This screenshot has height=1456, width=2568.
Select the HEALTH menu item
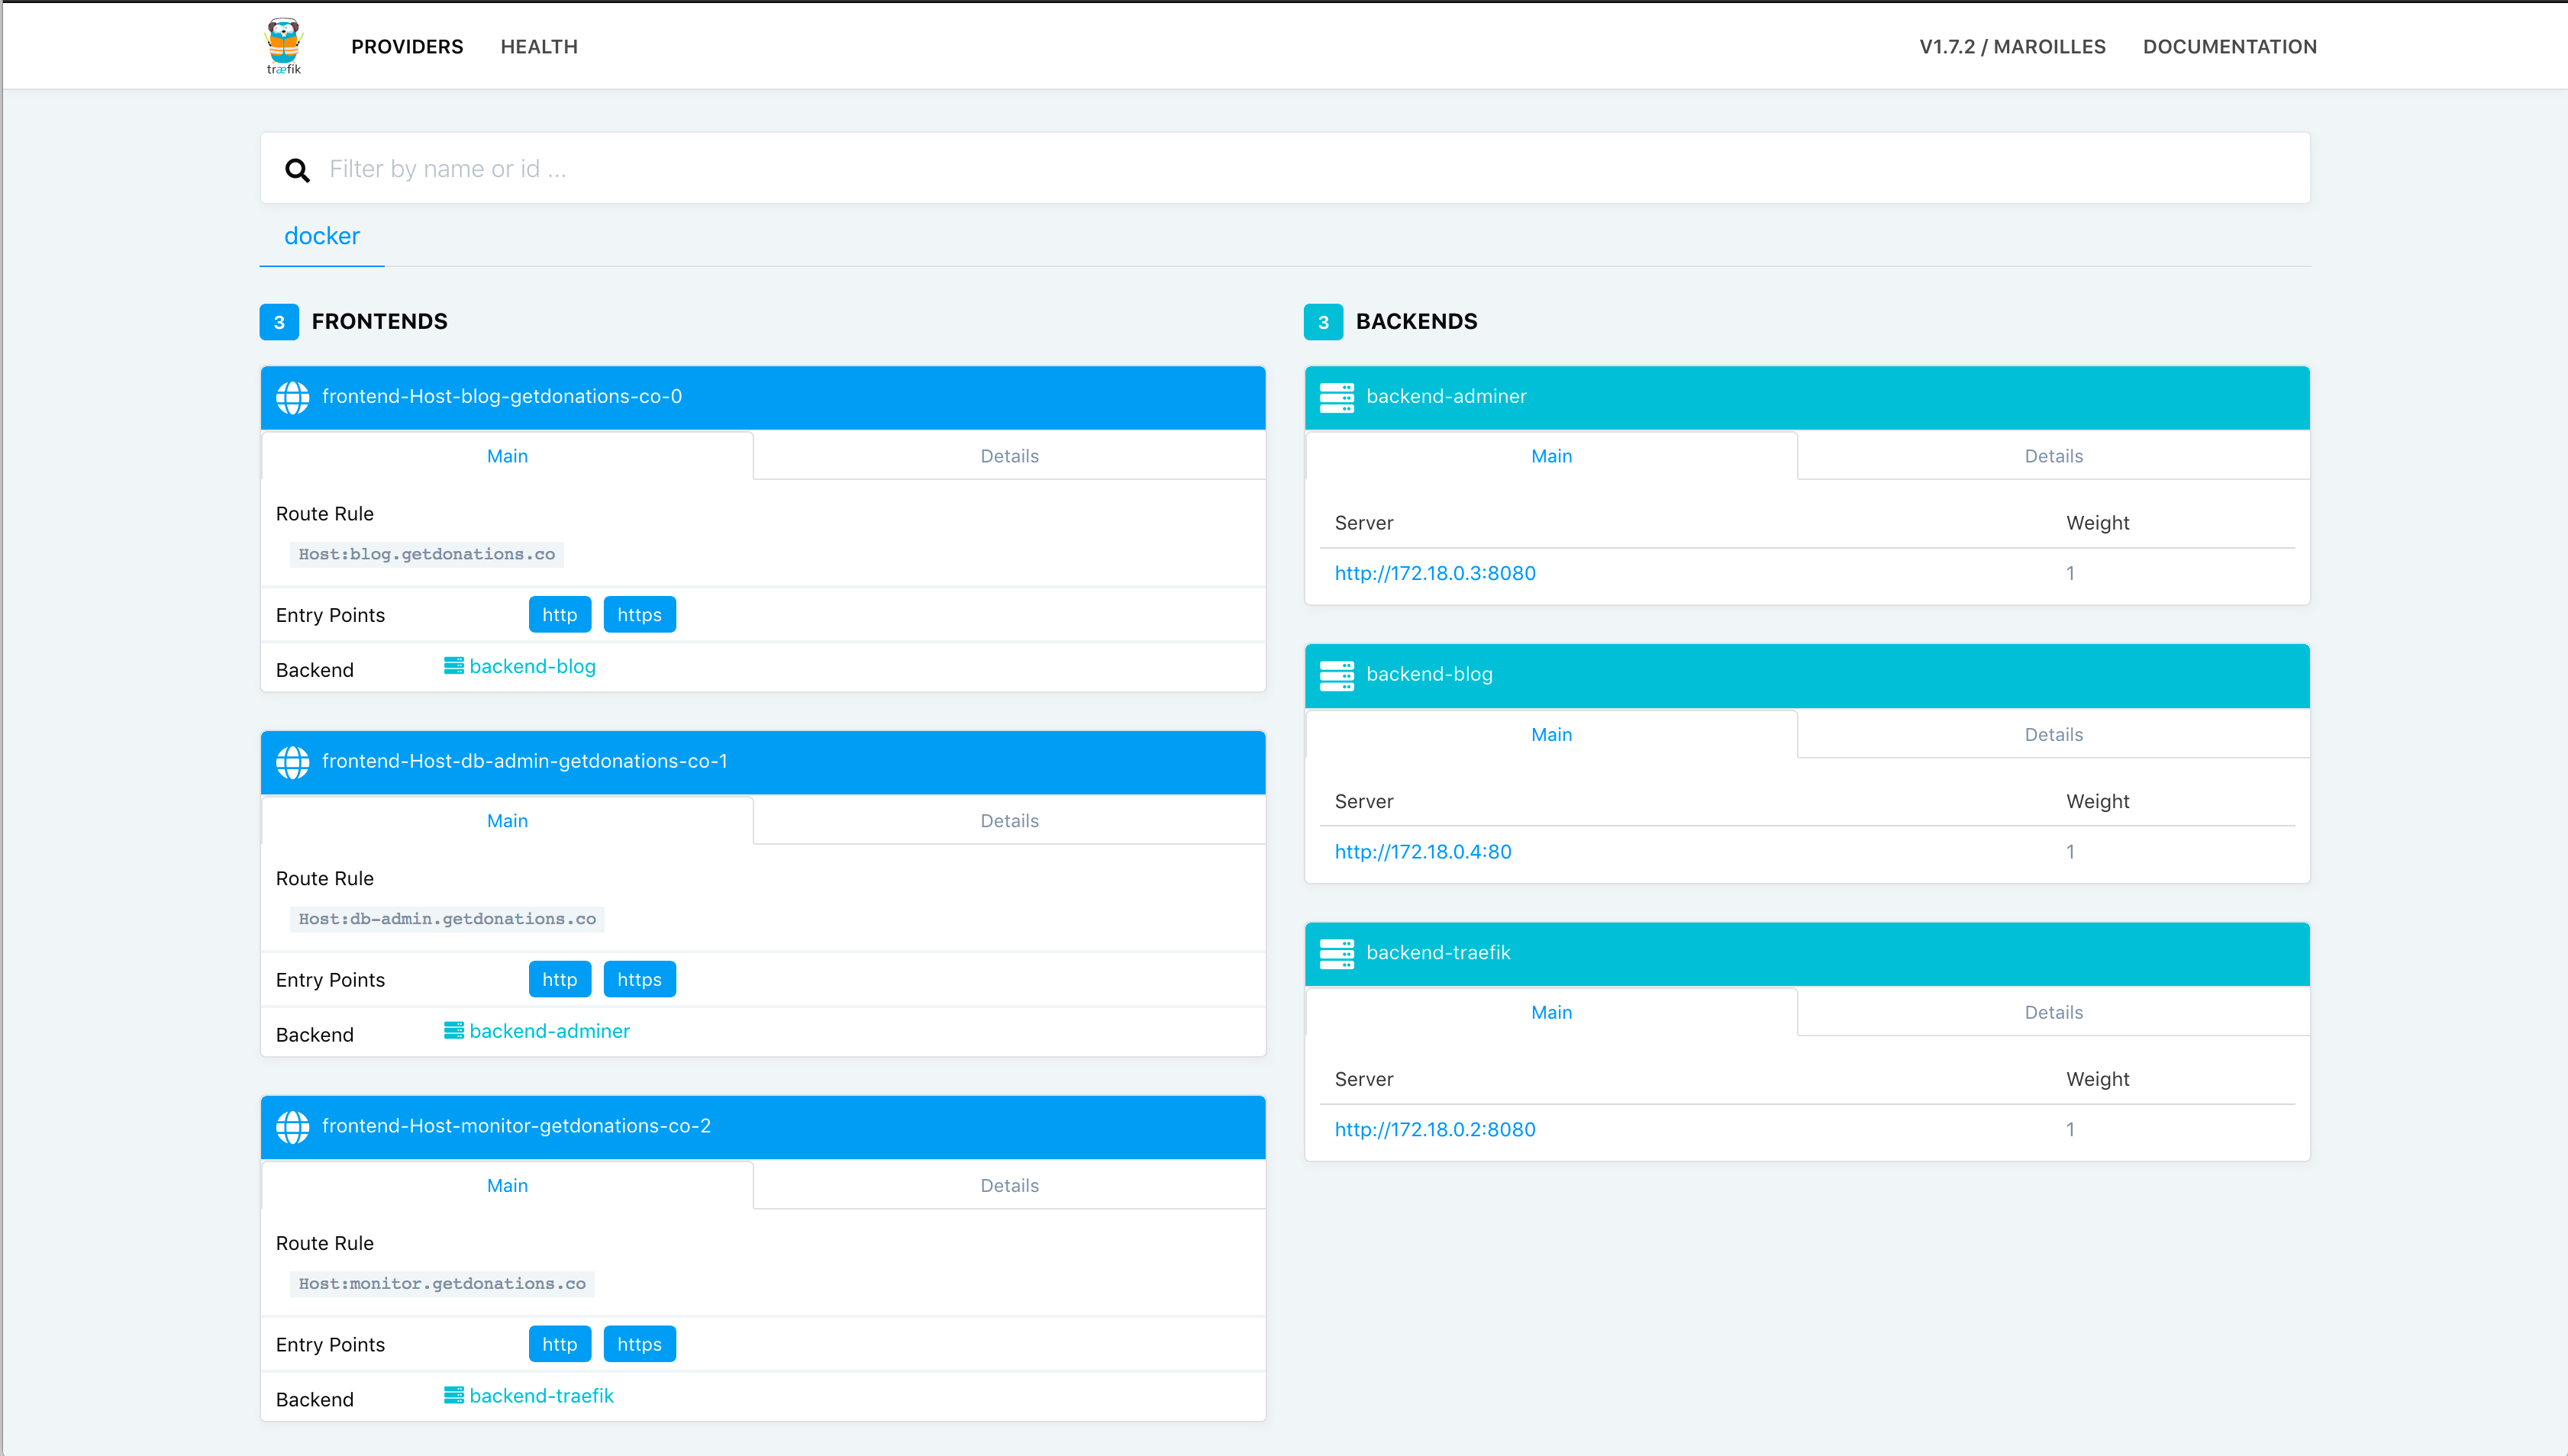[540, 46]
